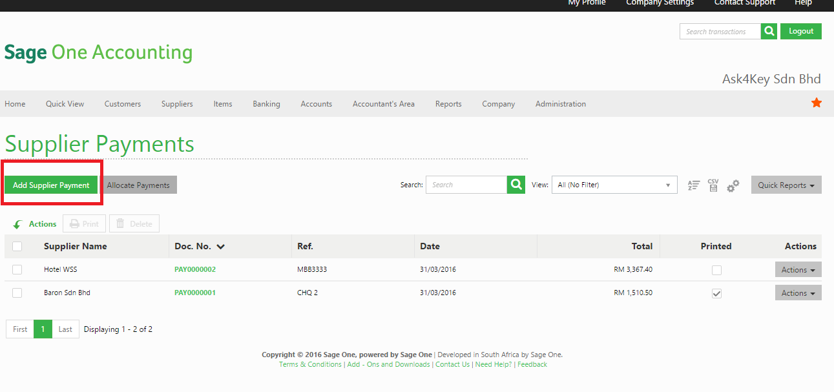Open document PAY0000001 link
This screenshot has height=392, width=834.
pyautogui.click(x=195, y=293)
